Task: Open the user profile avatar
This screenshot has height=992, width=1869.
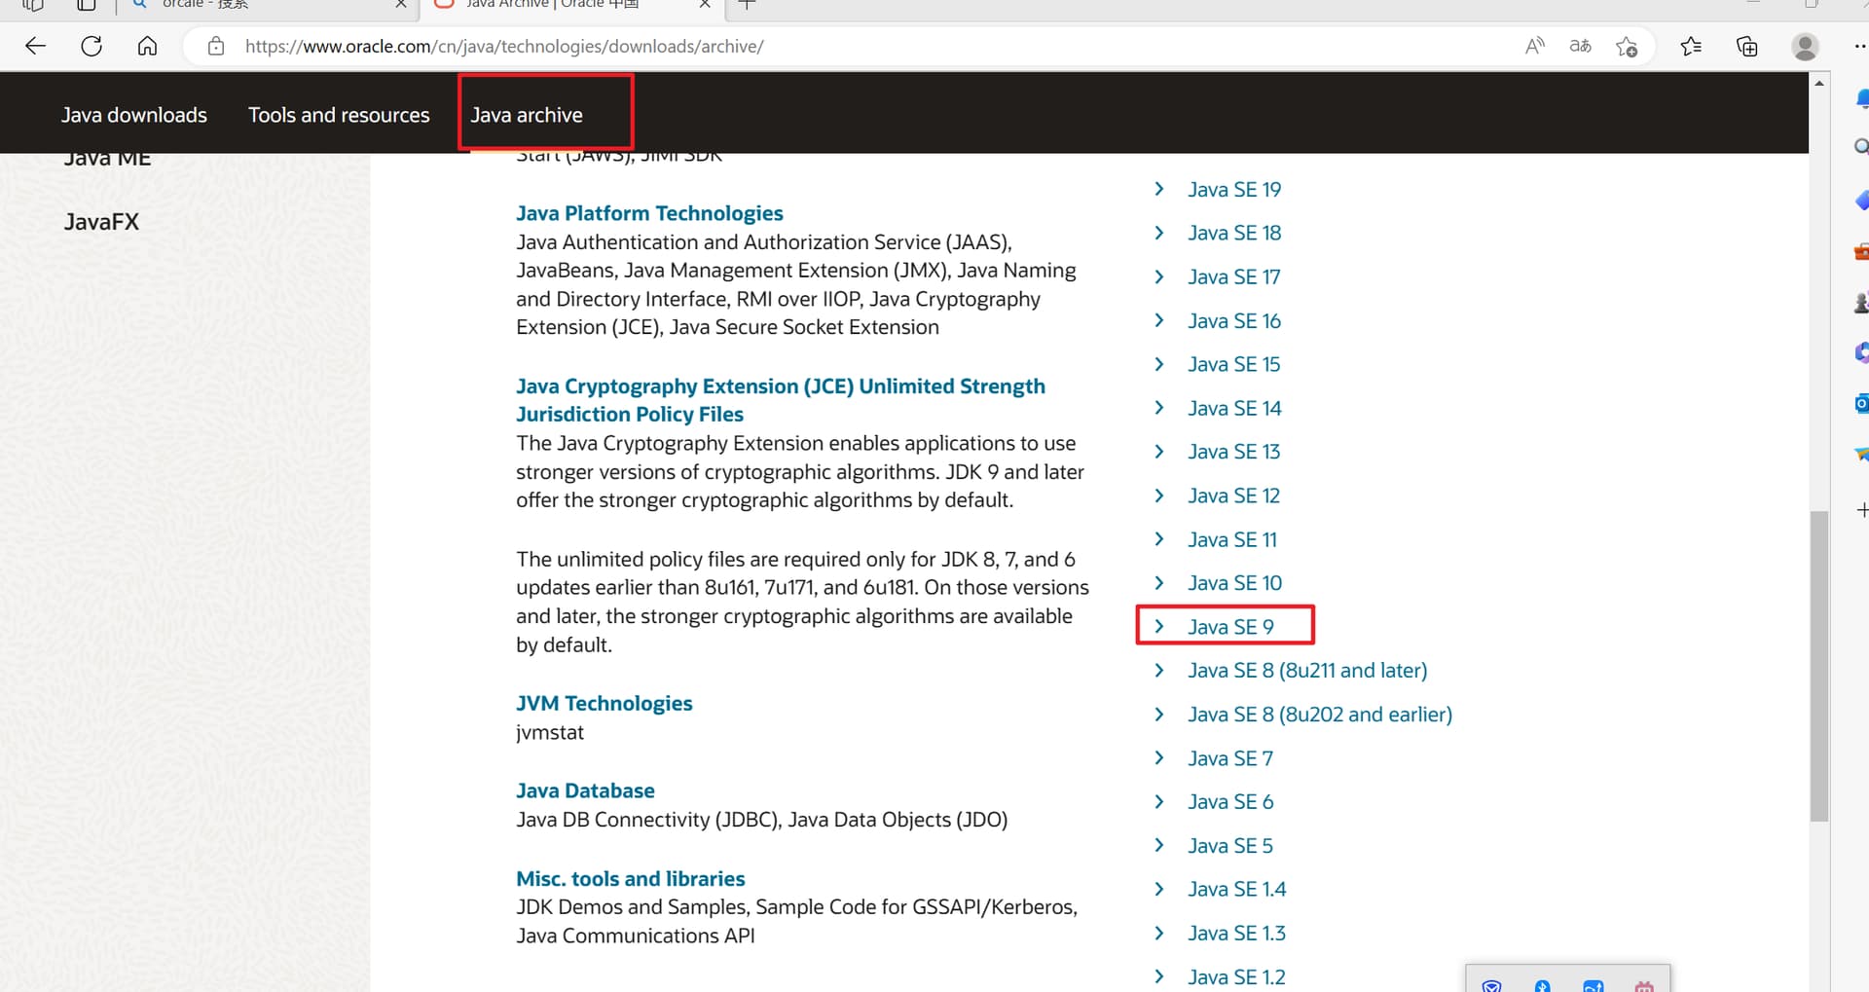Action: [x=1805, y=46]
